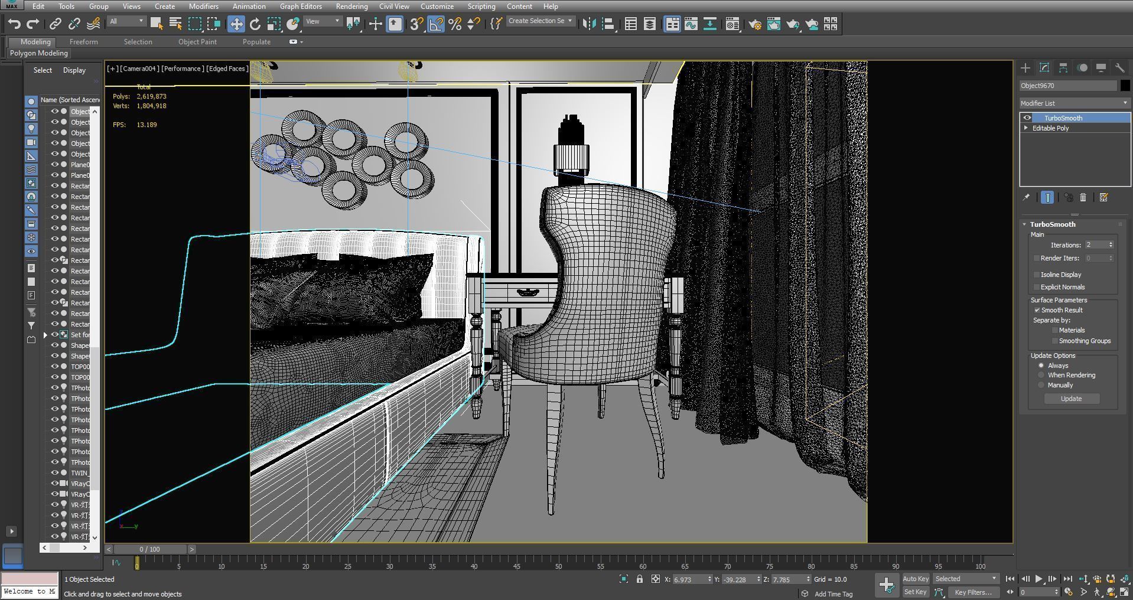
Task: Open the Hierarchy command panel tab
Action: 1063,67
